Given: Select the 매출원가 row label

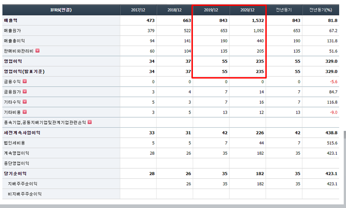Looking at the screenshot, I should 12,31.
